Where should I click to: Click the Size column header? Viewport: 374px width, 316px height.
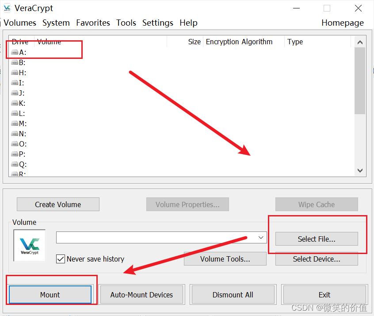[185, 42]
